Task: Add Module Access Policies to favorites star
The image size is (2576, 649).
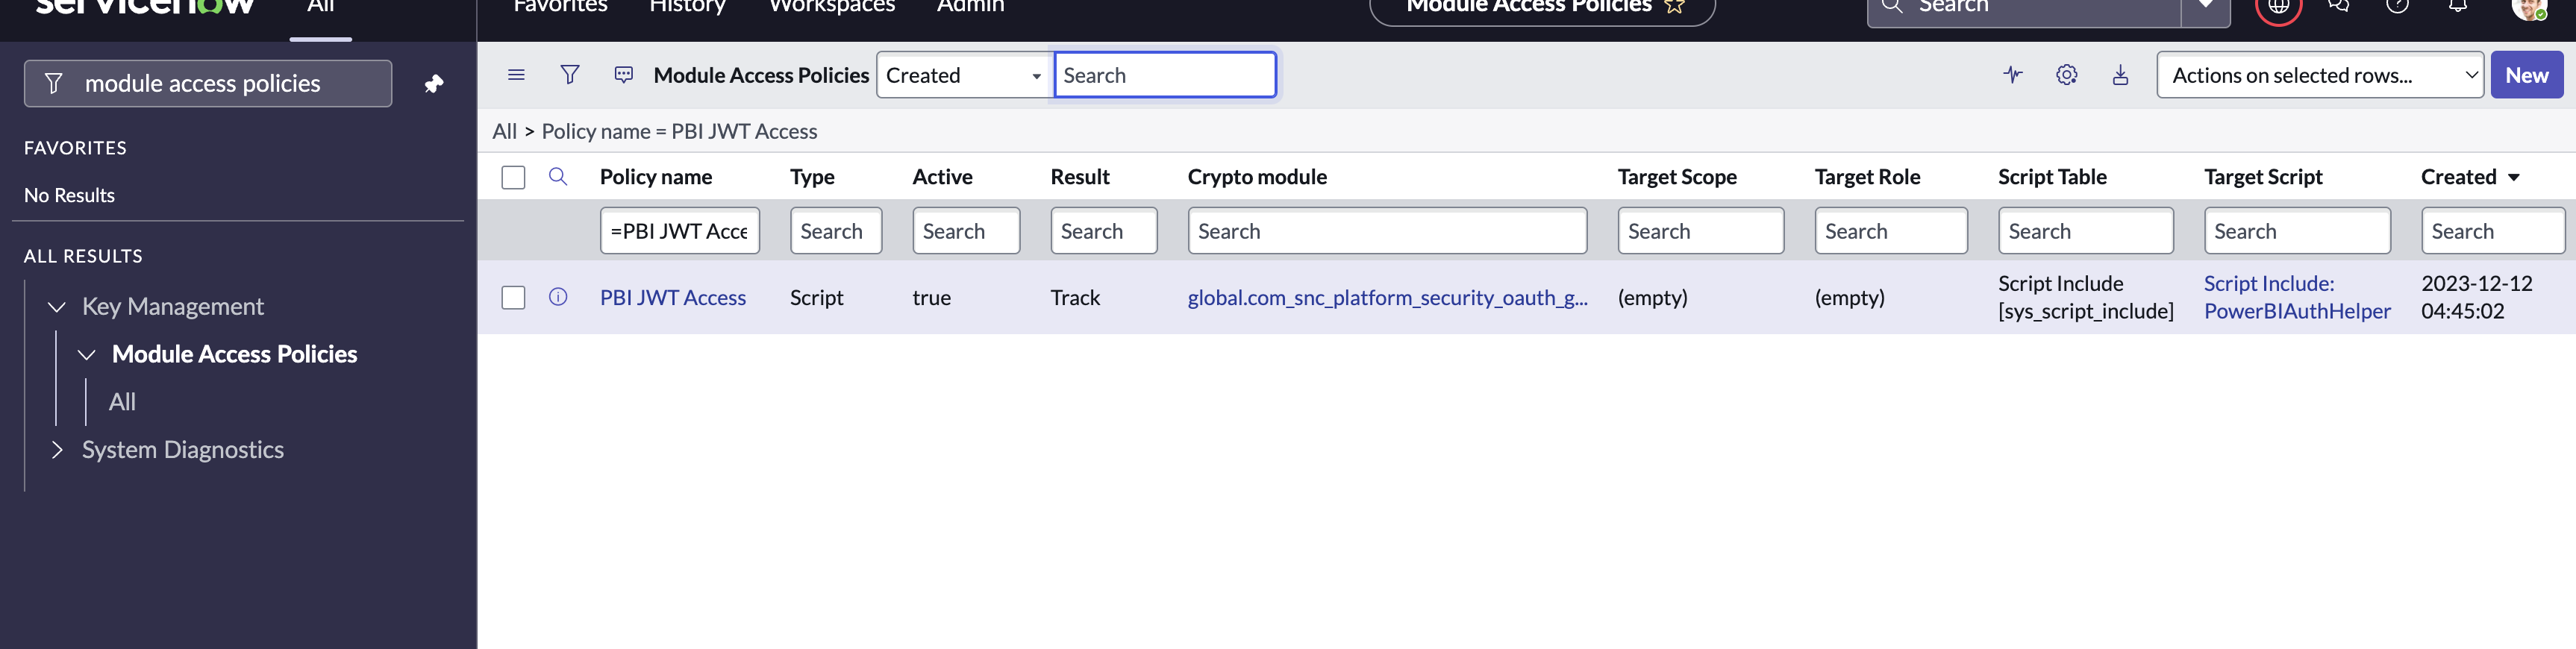Action: click(1674, 6)
